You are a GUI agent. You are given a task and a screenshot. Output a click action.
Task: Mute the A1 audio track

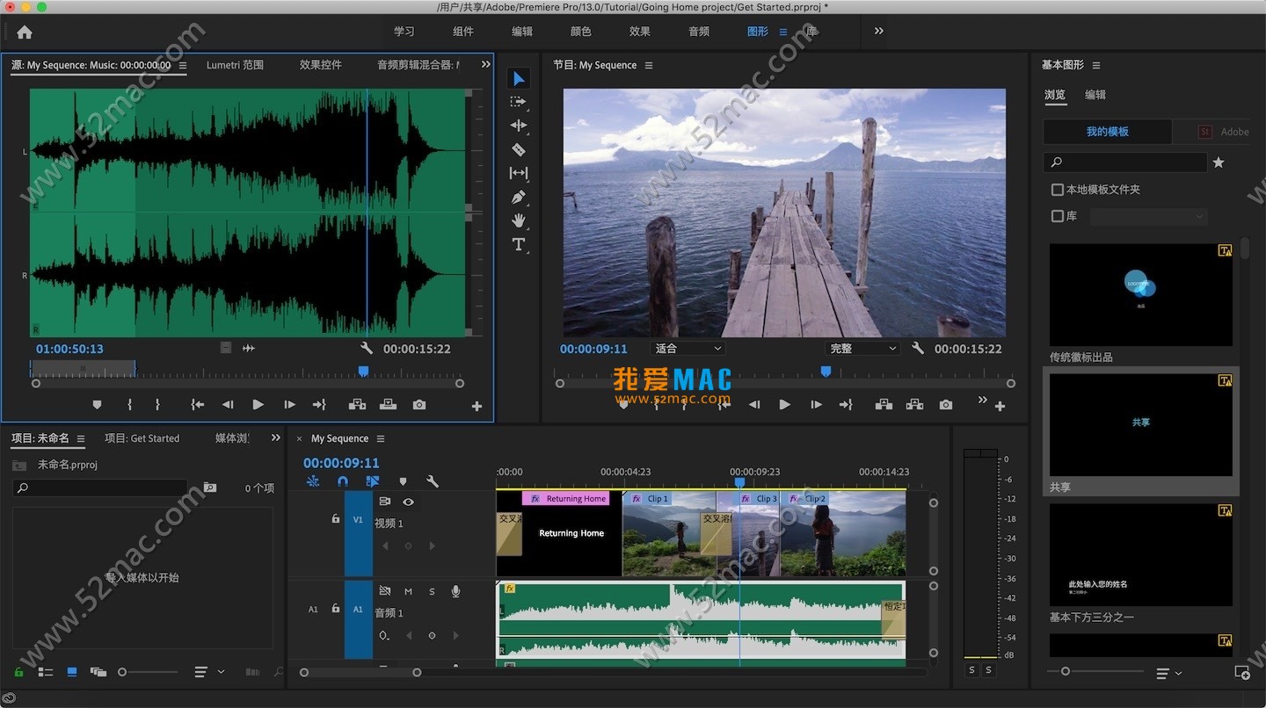point(408,591)
